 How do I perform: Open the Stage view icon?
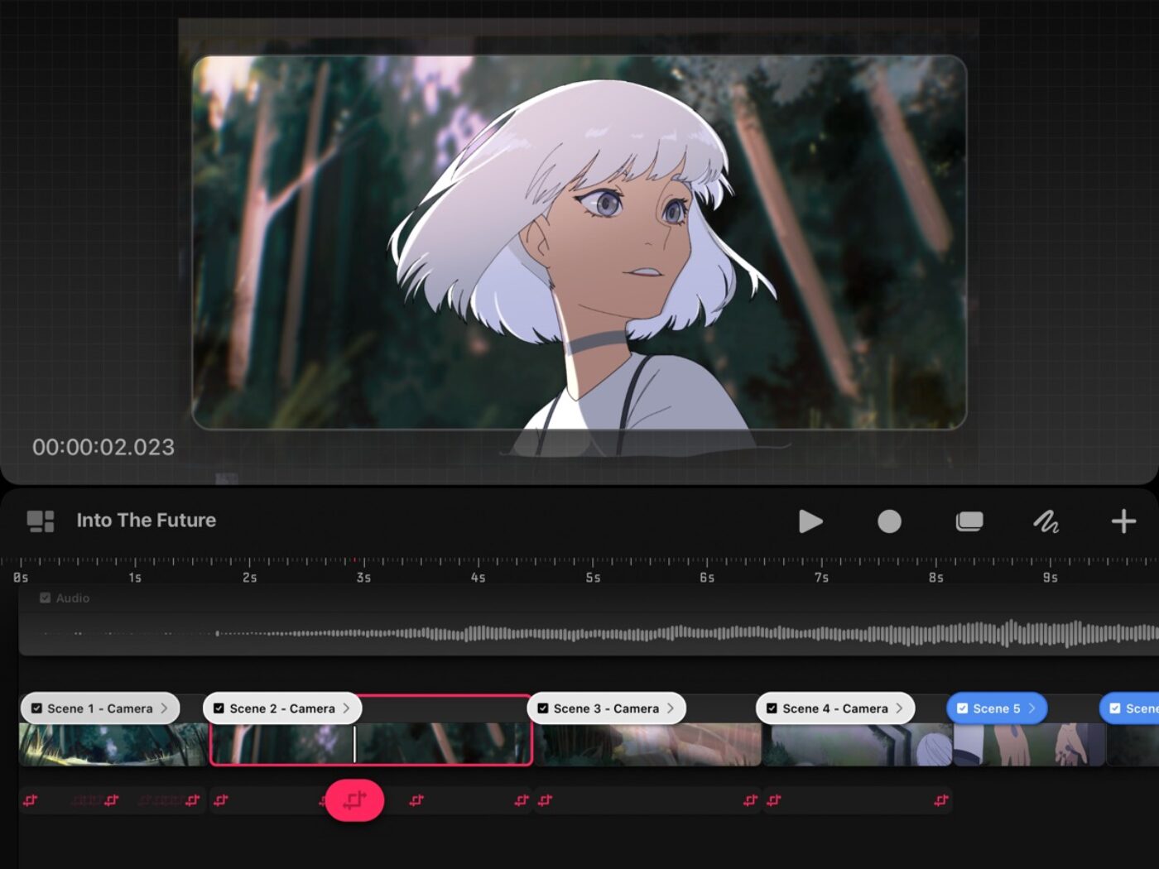point(968,521)
